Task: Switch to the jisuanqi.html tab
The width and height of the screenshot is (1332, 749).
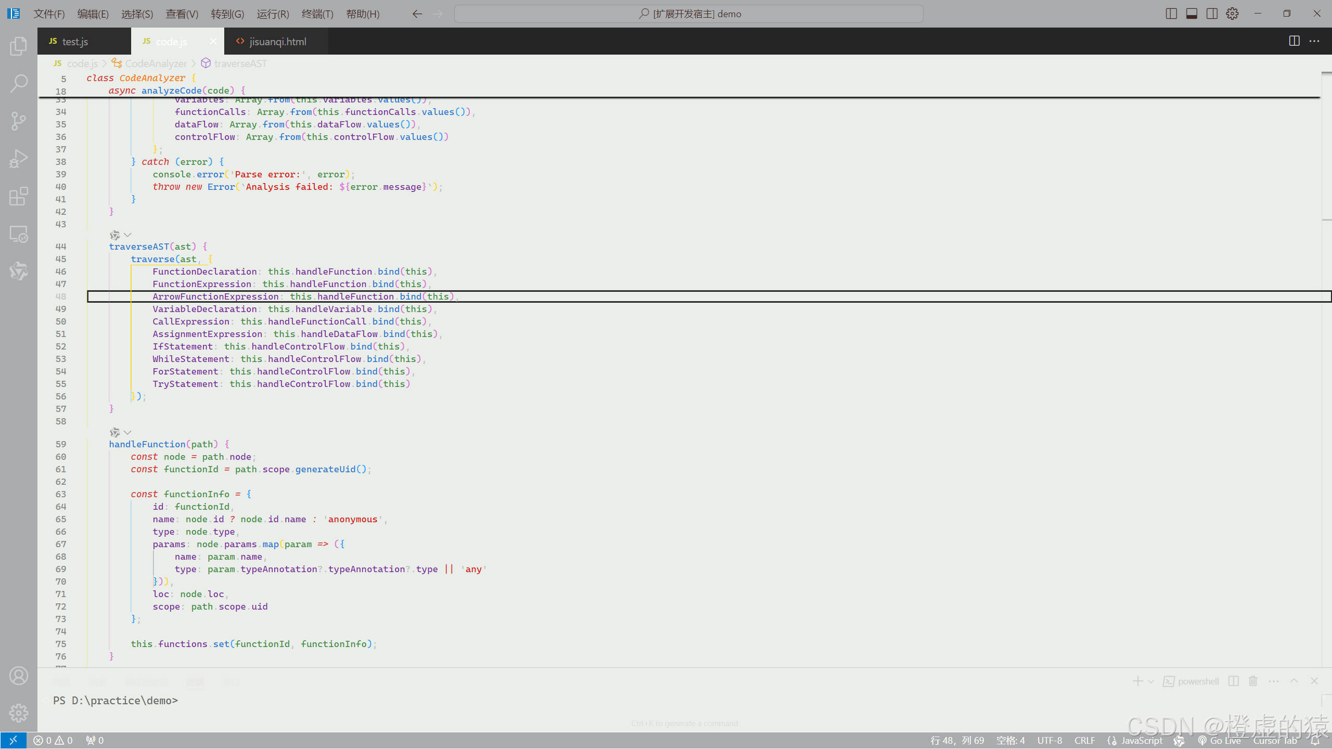Action: 278,41
